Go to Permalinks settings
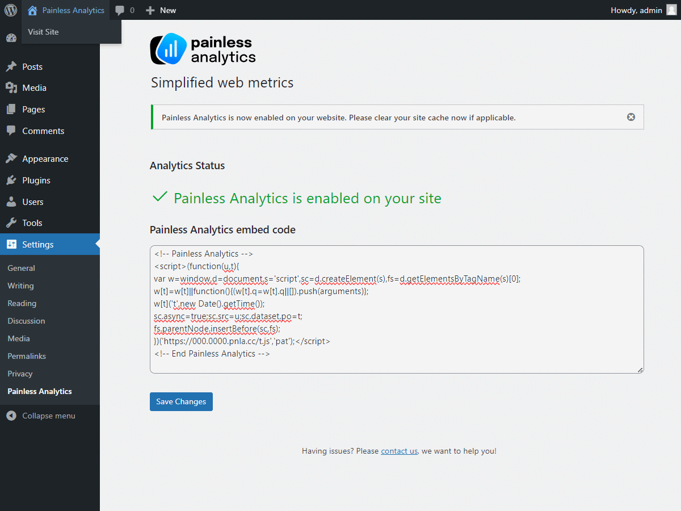 pos(27,356)
